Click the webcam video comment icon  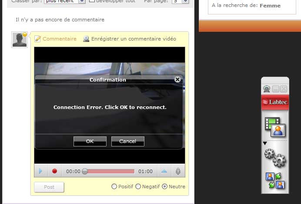coord(86,39)
